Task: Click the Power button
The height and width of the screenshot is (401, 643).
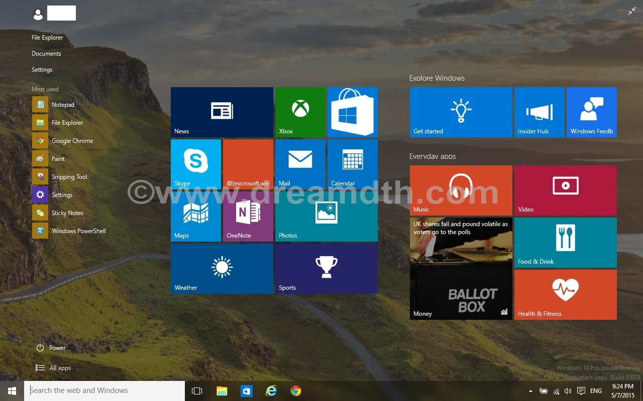Action: 51,348
